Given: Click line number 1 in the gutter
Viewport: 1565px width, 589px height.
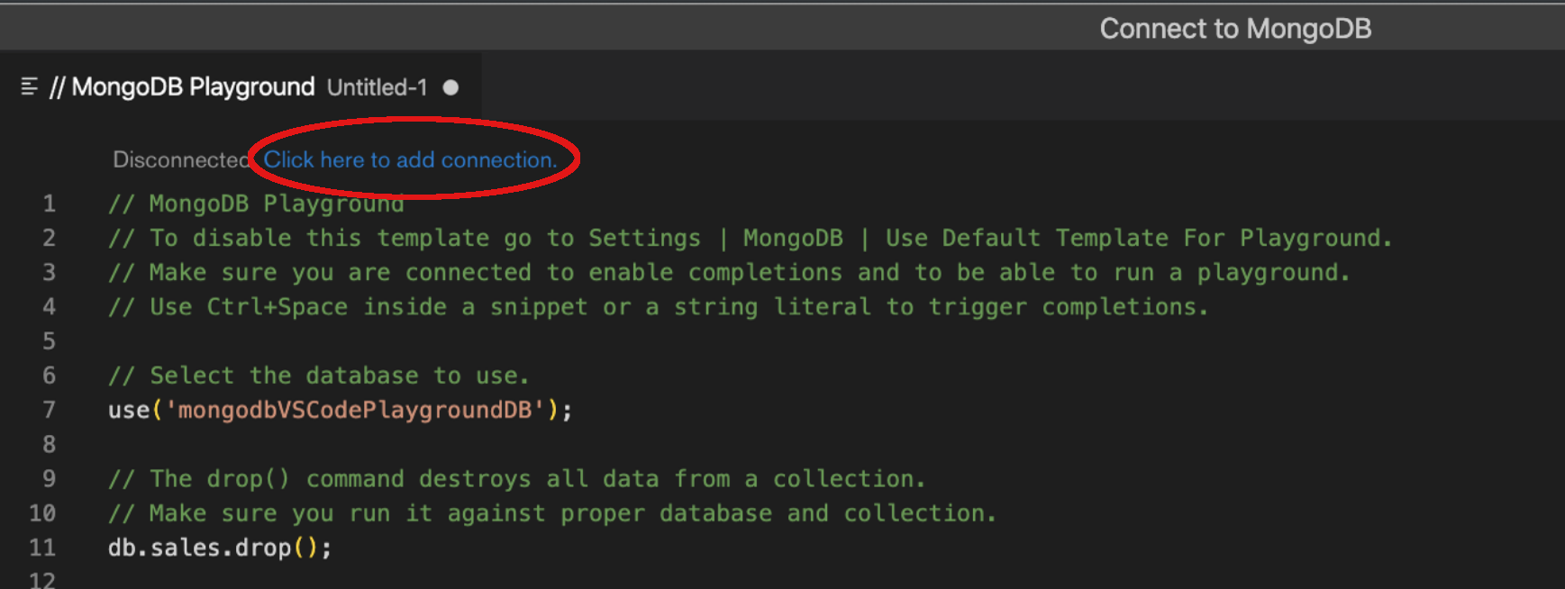Looking at the screenshot, I should (x=49, y=204).
